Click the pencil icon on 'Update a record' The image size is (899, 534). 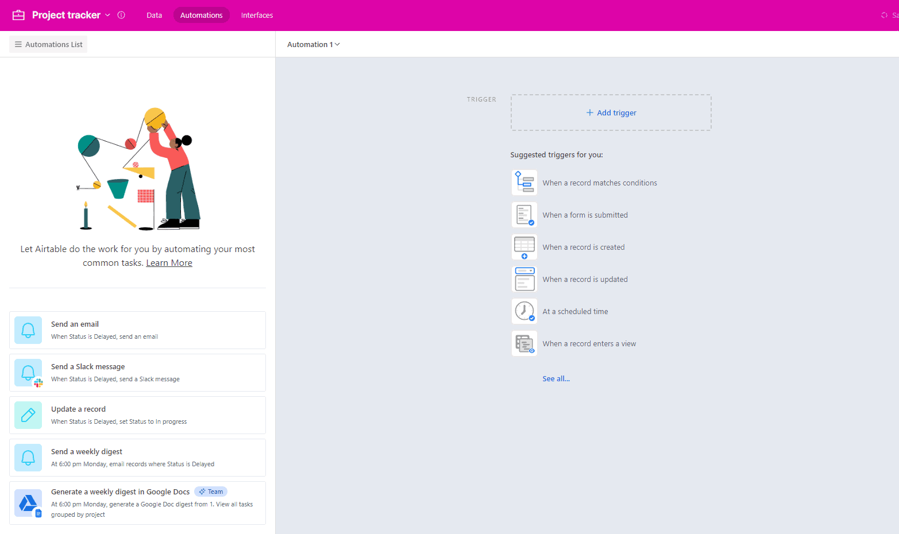click(28, 415)
